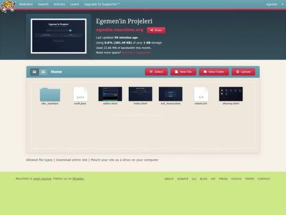Open the Search menu item
This screenshot has height=215, width=286.
[43, 4]
